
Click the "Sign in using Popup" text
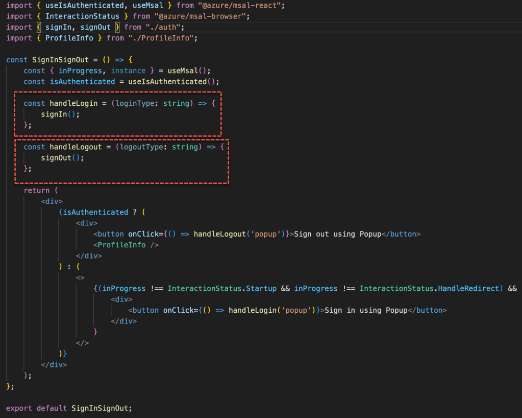tap(366, 310)
